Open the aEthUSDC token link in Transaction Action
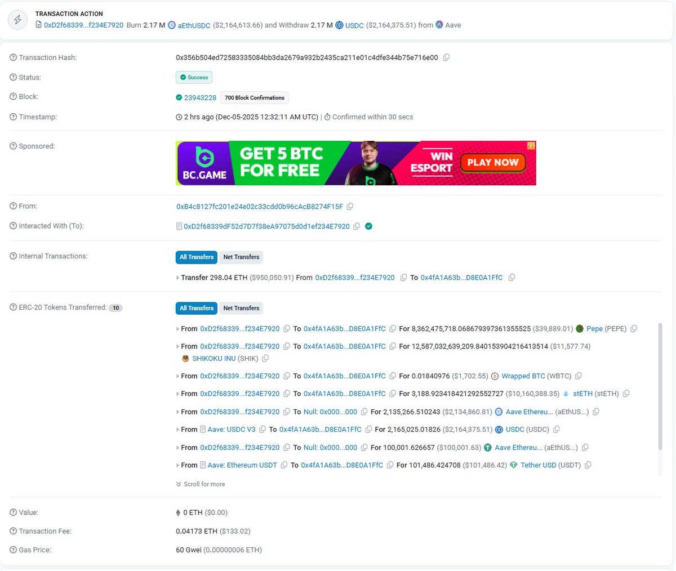 pos(194,25)
